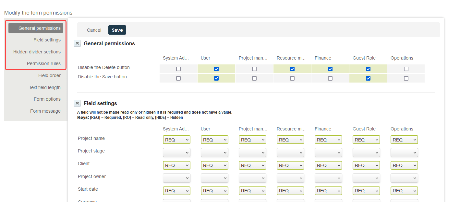Check Disable Delete button for Operations
460x202 pixels.
406,69
